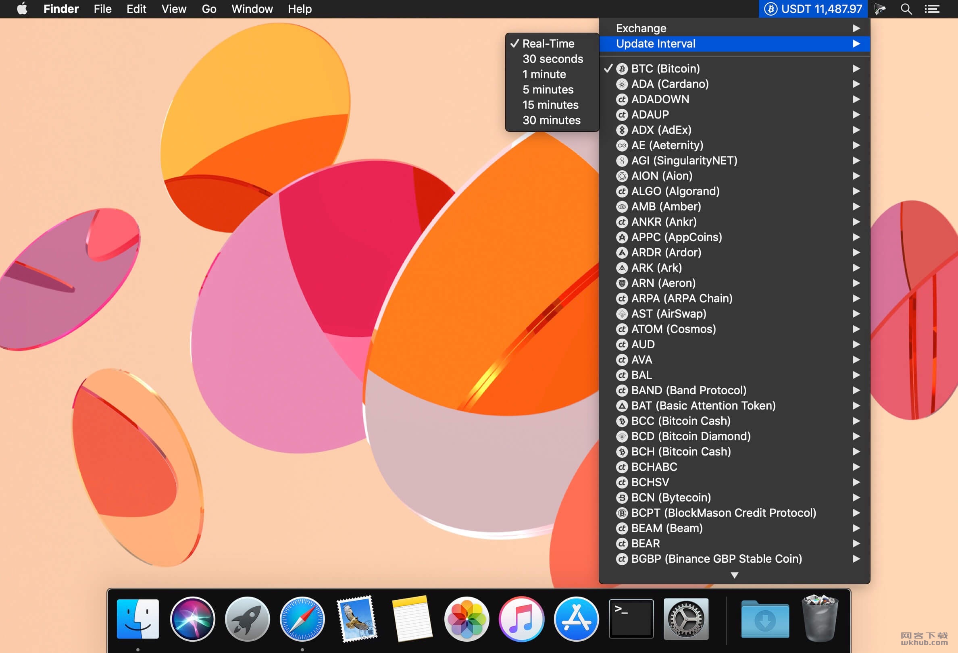Open System Preferences in the Dock
958x653 pixels.
click(686, 619)
